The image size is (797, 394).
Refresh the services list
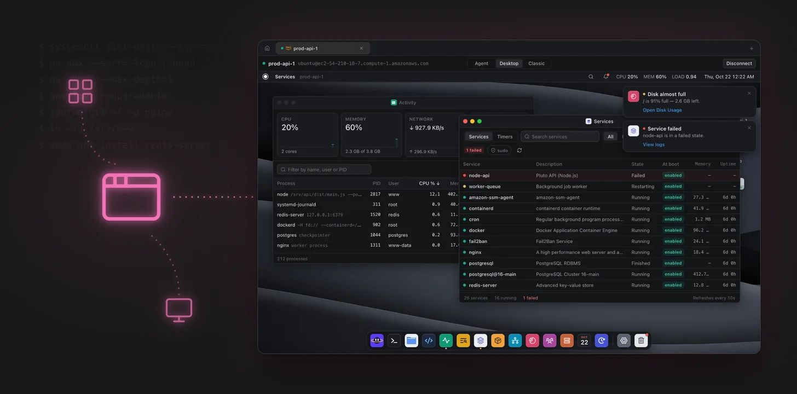[x=519, y=150]
